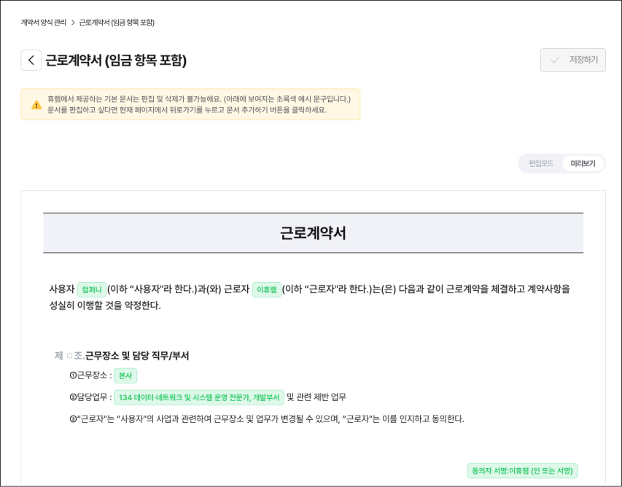Click the 134 데이터·네트워크 job duty tag
Image resolution: width=622 pixels, height=487 pixels.
pyautogui.click(x=198, y=397)
